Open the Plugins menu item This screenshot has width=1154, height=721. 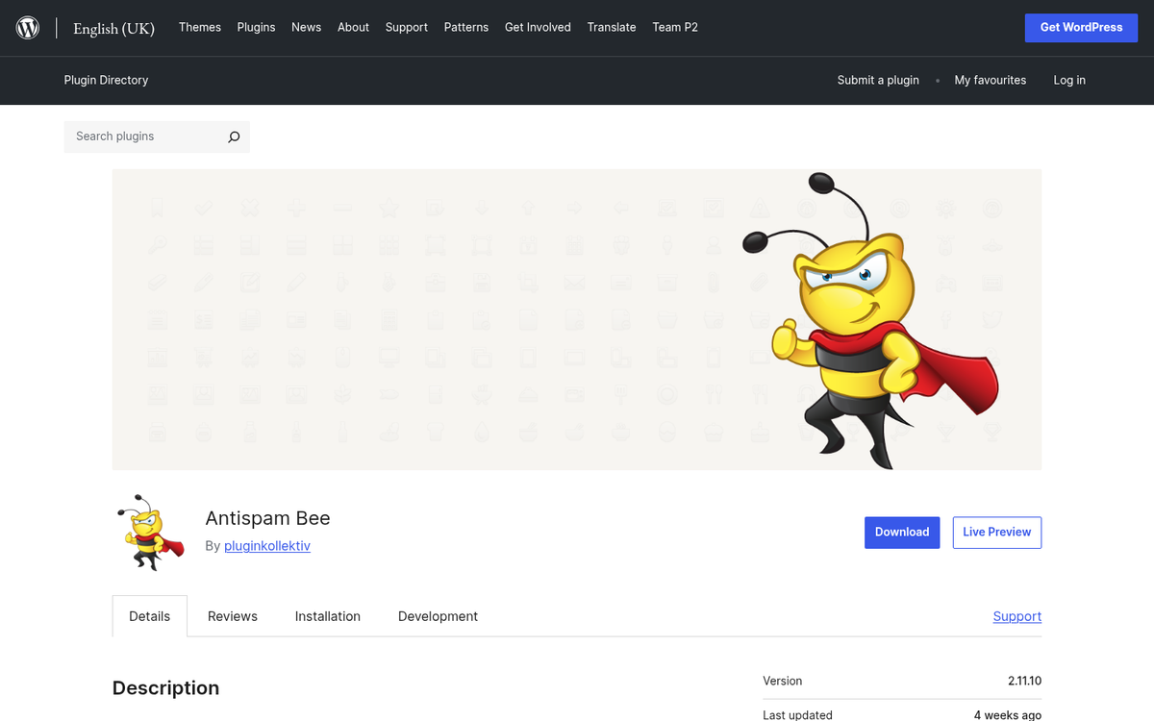(x=256, y=27)
